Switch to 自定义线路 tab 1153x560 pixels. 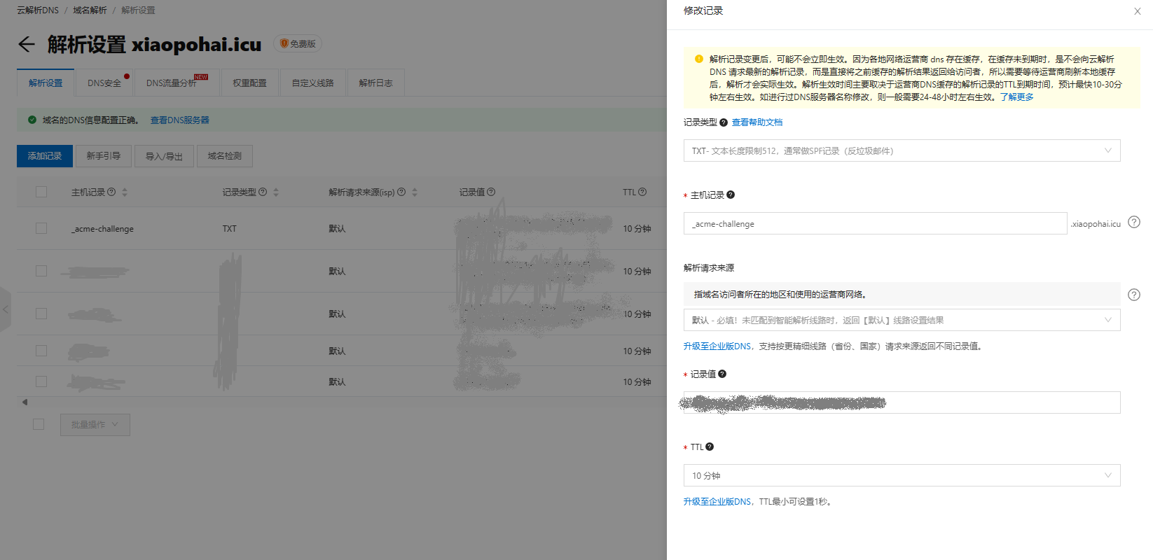point(313,83)
